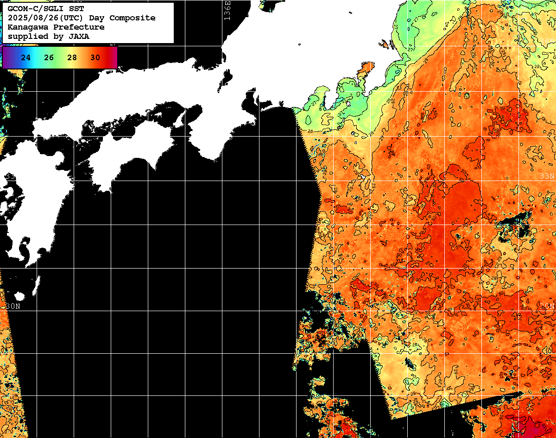Click the "supplied by JAXA" credit line
This screenshot has width=556, height=438.
coord(49,36)
